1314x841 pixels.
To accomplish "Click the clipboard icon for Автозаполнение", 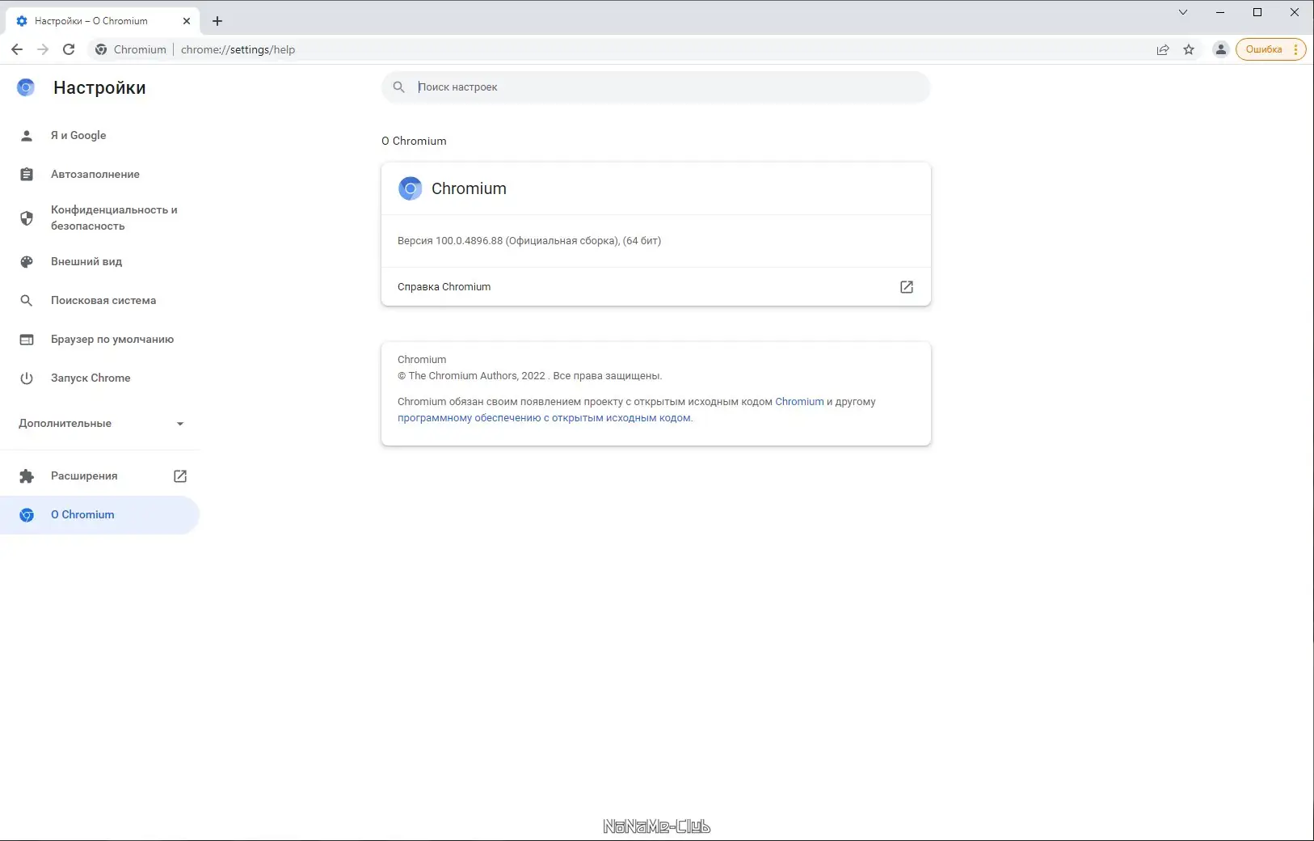I will click(x=27, y=175).
